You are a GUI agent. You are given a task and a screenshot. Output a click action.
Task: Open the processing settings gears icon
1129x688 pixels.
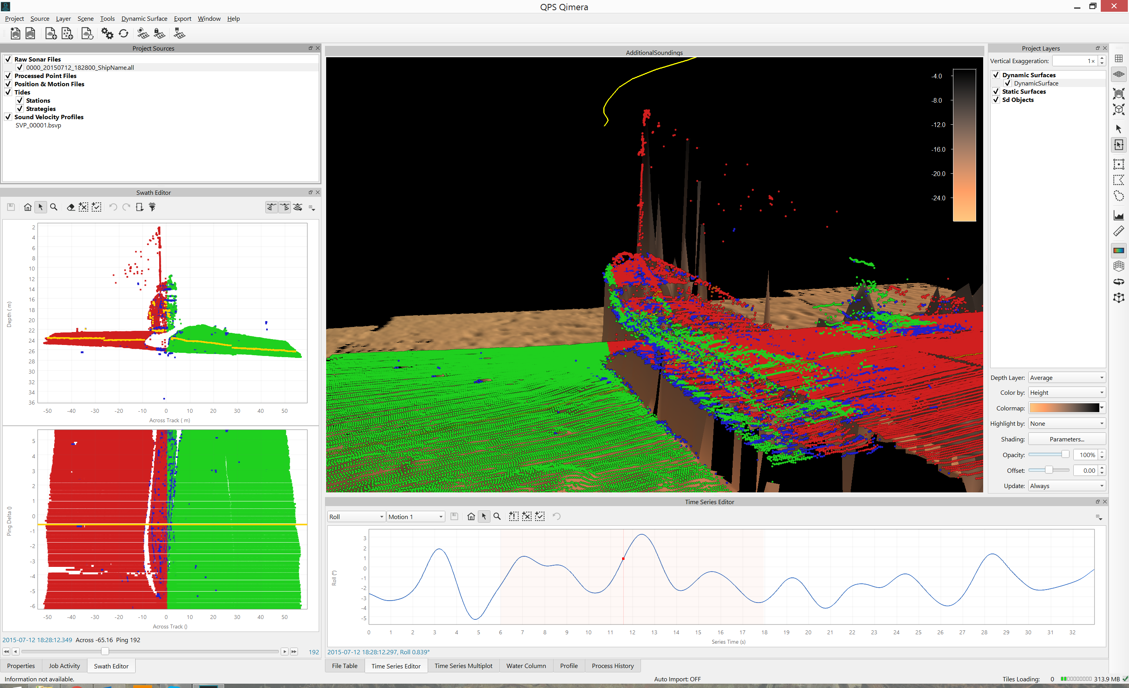[107, 33]
